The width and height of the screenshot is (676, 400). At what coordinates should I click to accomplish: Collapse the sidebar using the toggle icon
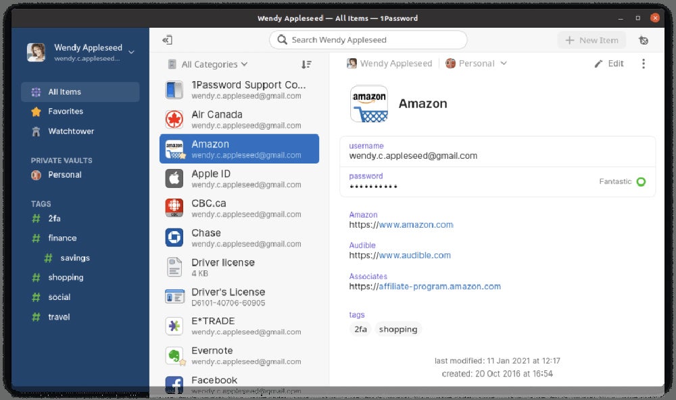167,41
